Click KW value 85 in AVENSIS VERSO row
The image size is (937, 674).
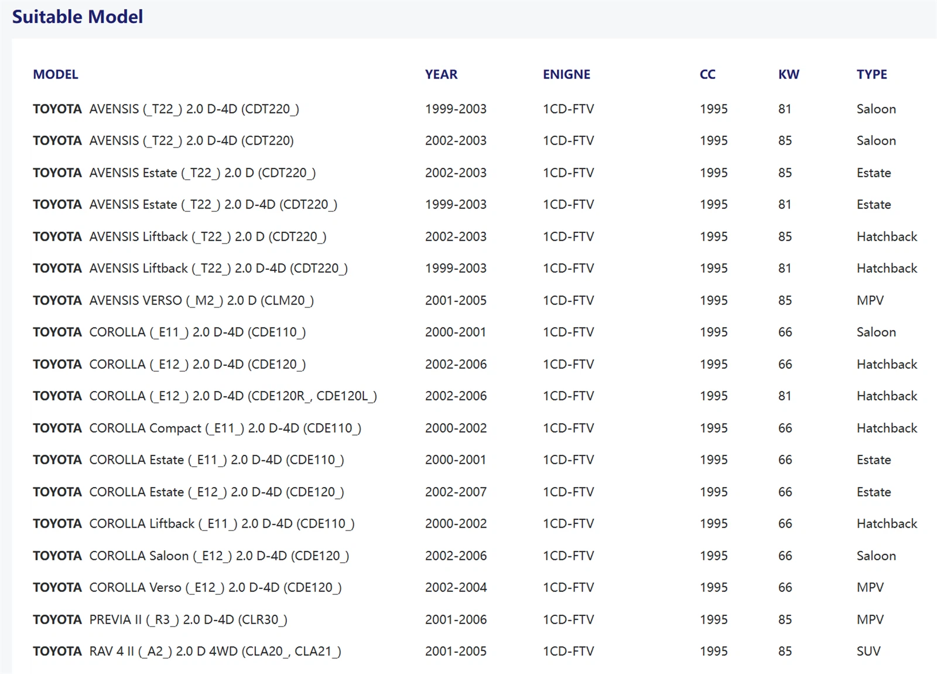tap(785, 300)
